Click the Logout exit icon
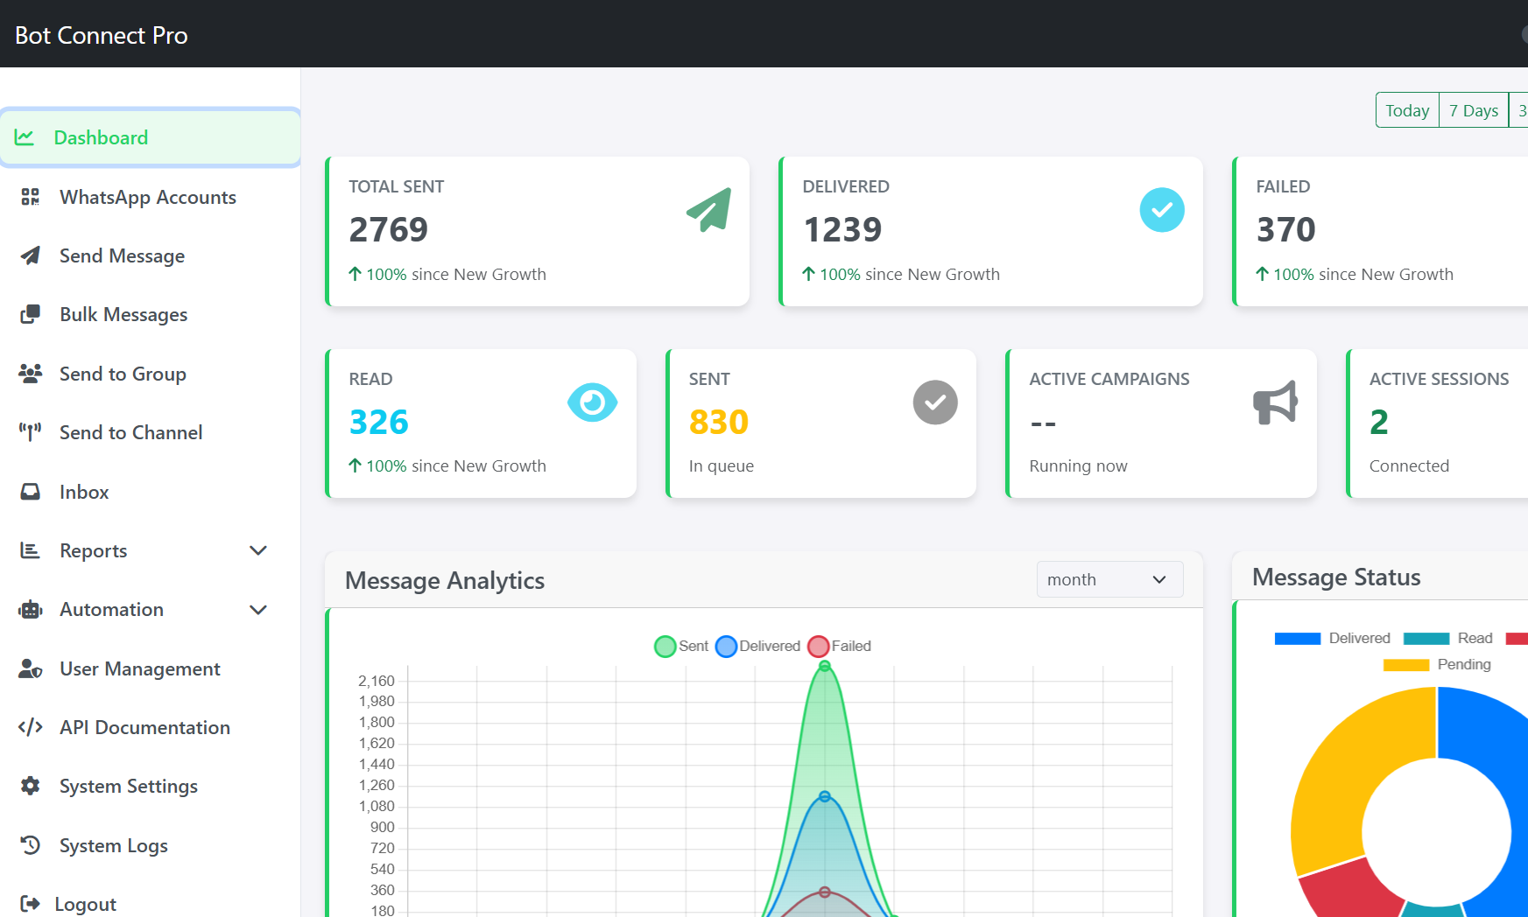Screen dimensions: 1528x917 pyautogui.click(x=30, y=904)
